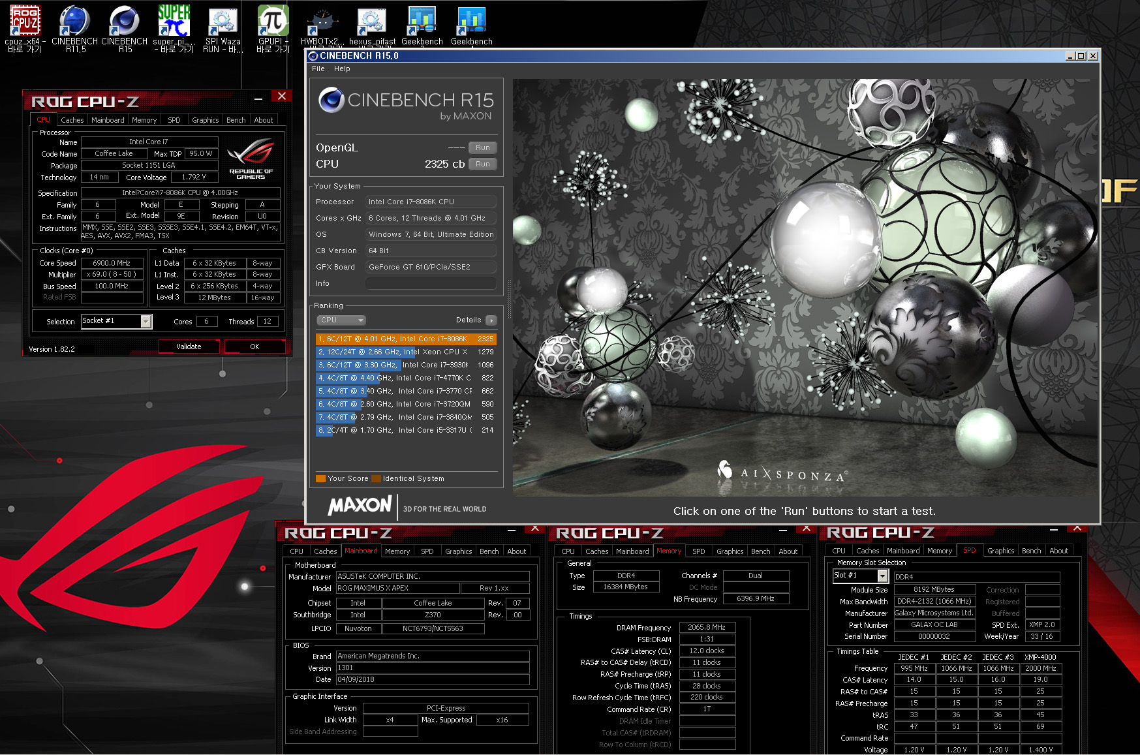Open the super_pi desktop shortcut
This screenshot has width=1140, height=755.
coord(174,28)
